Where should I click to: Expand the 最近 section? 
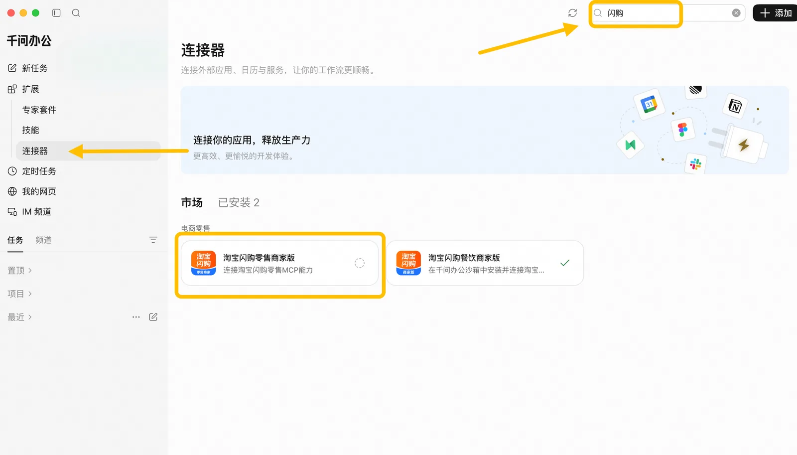coord(19,317)
